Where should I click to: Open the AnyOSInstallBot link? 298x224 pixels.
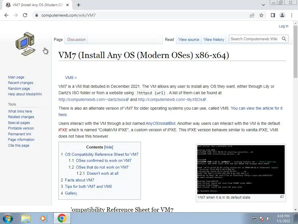pos(160,123)
